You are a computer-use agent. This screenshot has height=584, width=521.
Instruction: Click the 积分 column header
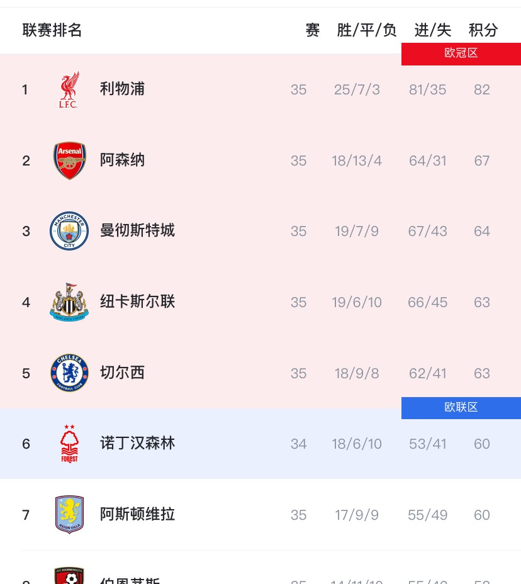click(483, 30)
